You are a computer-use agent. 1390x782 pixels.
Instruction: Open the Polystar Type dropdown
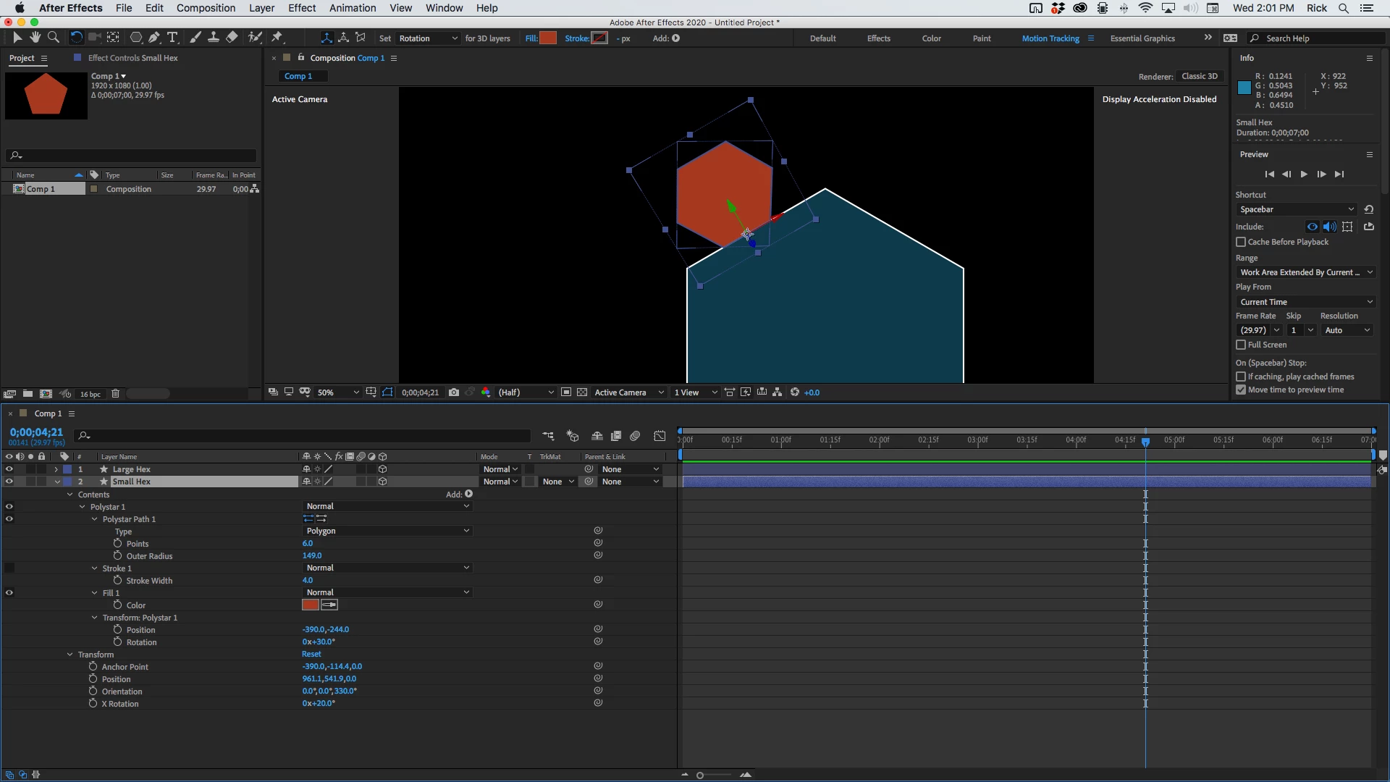[387, 531]
